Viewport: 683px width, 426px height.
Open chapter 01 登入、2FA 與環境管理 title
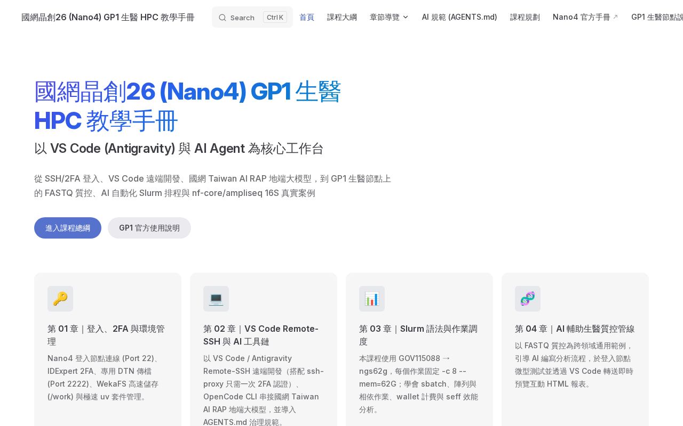click(x=108, y=335)
